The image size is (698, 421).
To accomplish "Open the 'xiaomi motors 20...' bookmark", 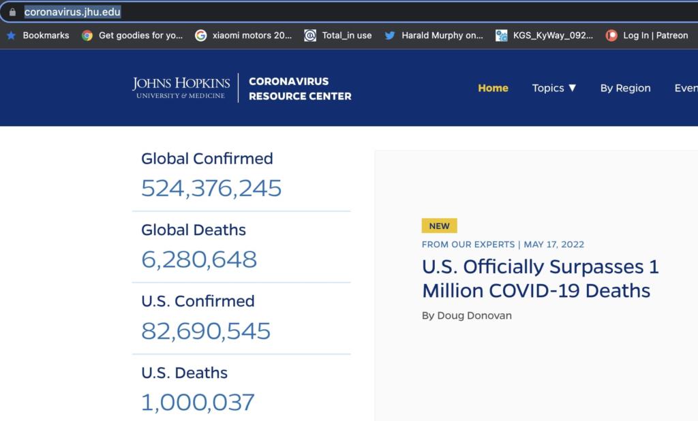I will 252,35.
